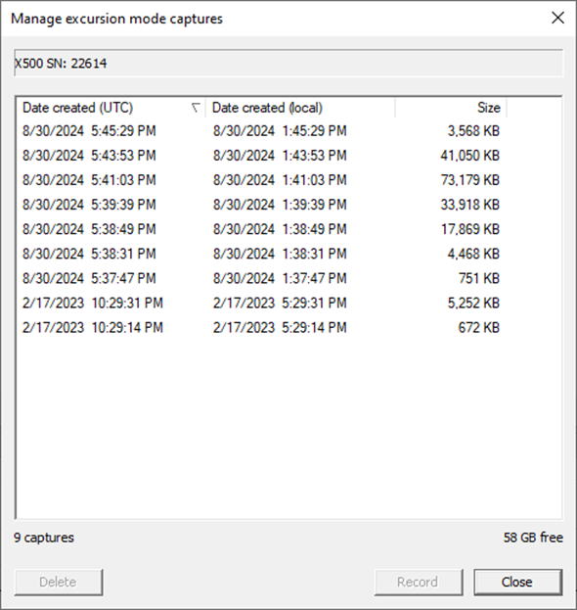Image resolution: width=577 pixels, height=610 pixels.
Task: Select capture 2/17/2023 10:29:14 PM UTC
Action: pos(93,328)
